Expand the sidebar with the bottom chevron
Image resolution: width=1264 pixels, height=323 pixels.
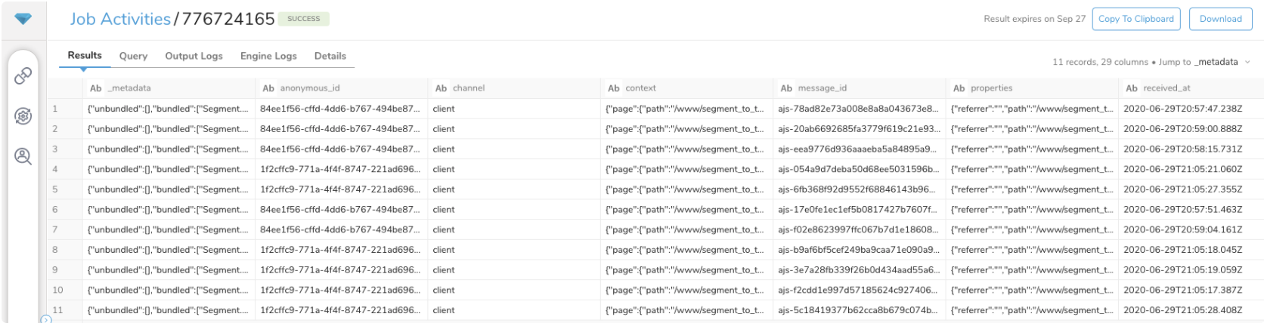[x=46, y=319]
